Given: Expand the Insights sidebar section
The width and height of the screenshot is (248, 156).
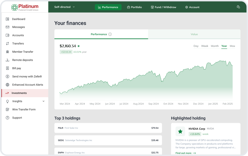Looking at the screenshot, I should (43, 101).
